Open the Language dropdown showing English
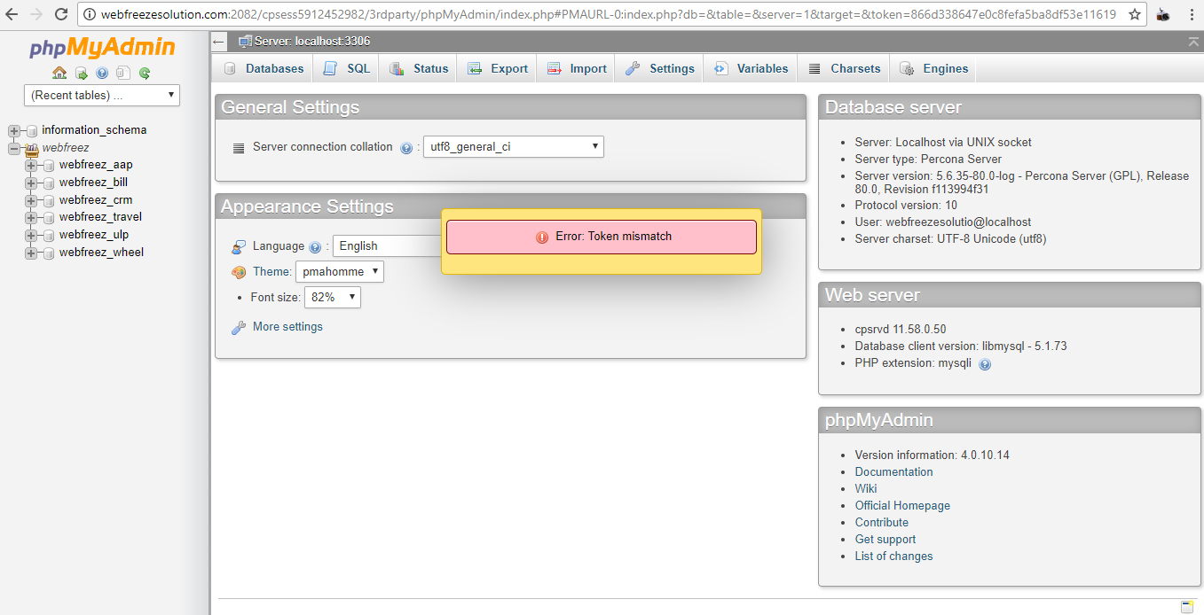 pyautogui.click(x=388, y=246)
